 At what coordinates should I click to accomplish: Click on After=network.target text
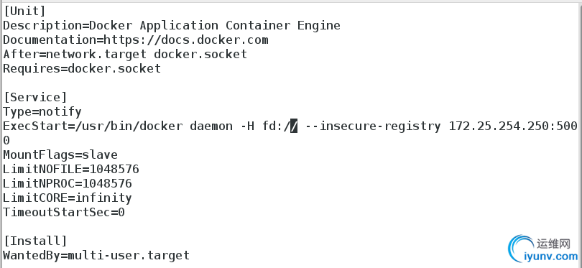(x=75, y=54)
